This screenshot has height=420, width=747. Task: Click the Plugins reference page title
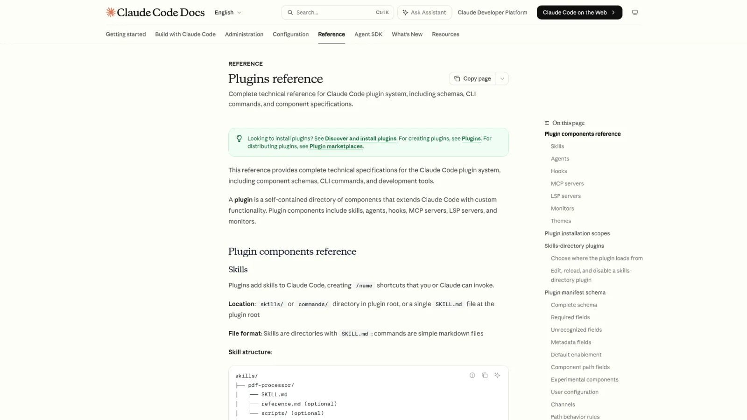click(x=275, y=79)
